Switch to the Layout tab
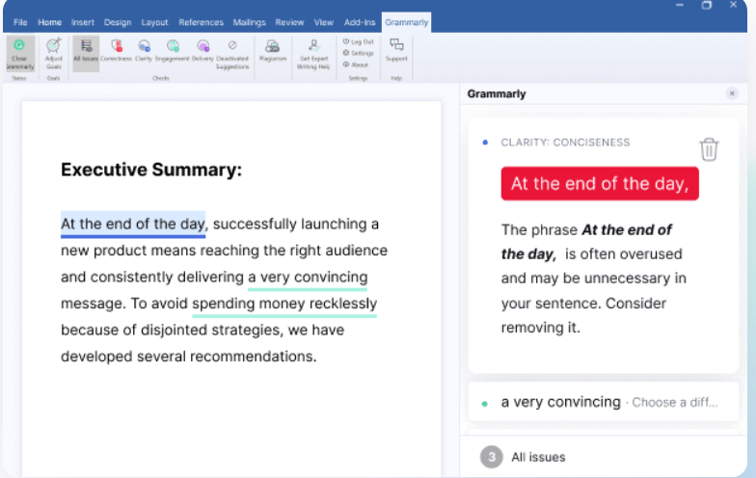756x478 pixels. pos(154,22)
